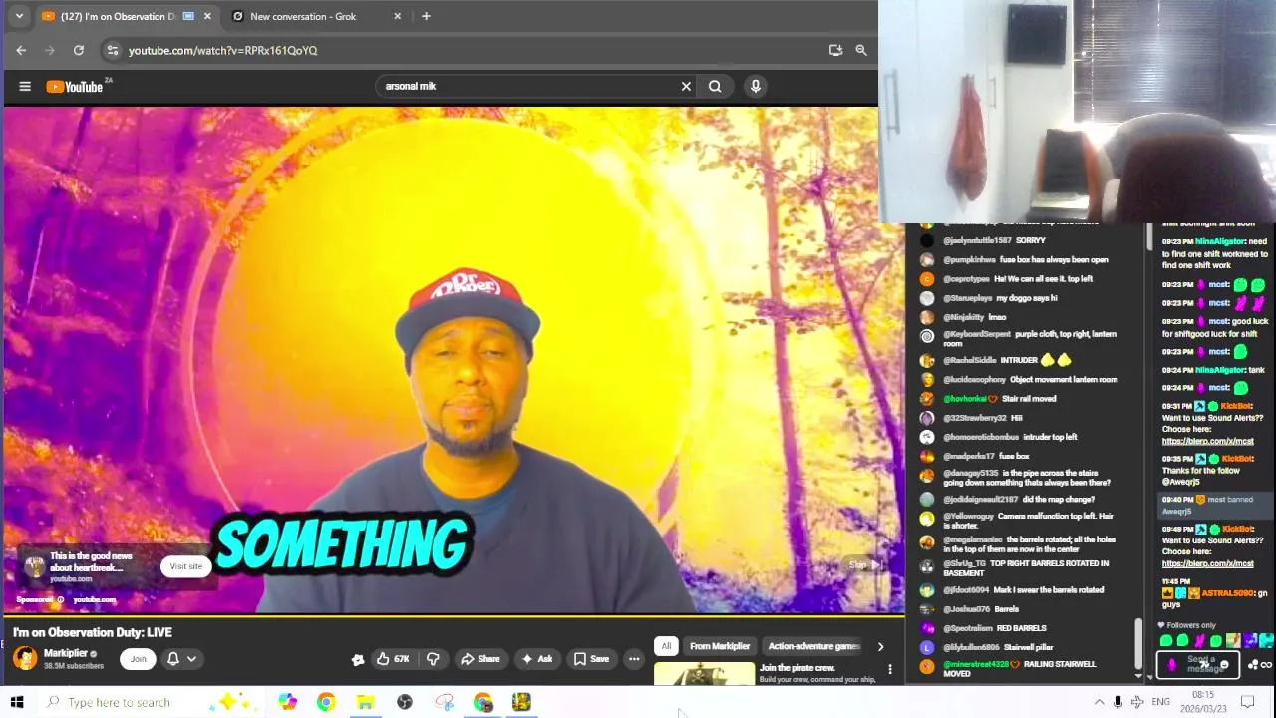Open Snipping Tool from the taskbar
The width and height of the screenshot is (1276, 718).
point(444,702)
